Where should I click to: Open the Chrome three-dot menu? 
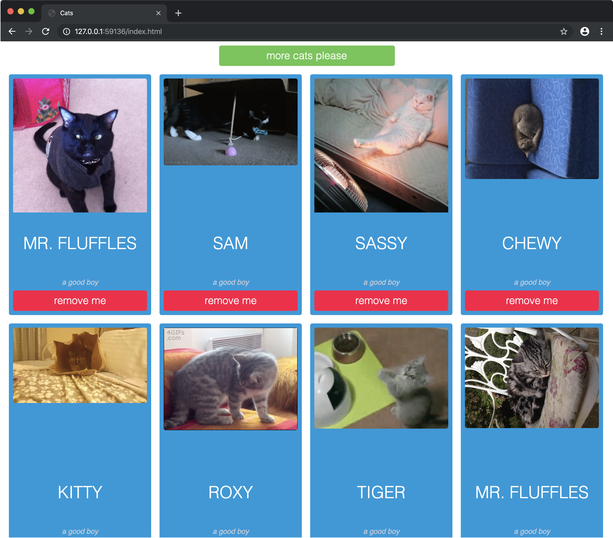point(601,31)
